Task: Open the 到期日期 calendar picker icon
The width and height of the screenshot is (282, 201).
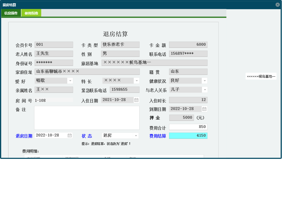Action: [204, 109]
